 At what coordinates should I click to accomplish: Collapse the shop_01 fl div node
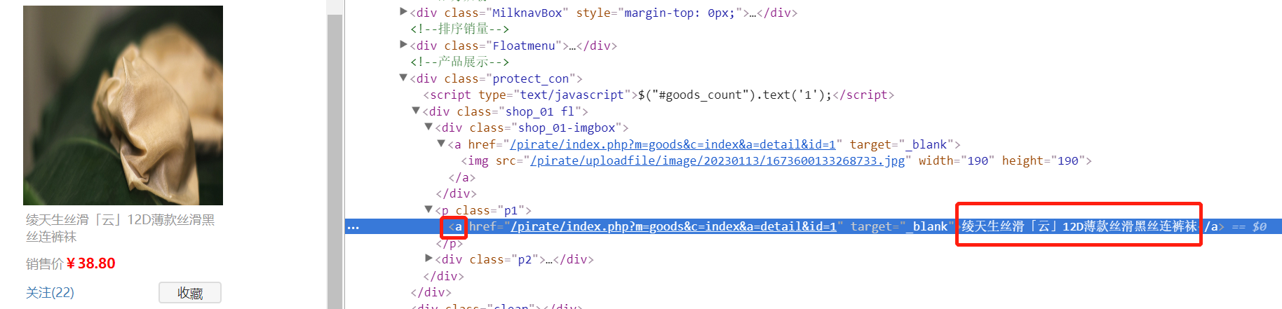416,111
